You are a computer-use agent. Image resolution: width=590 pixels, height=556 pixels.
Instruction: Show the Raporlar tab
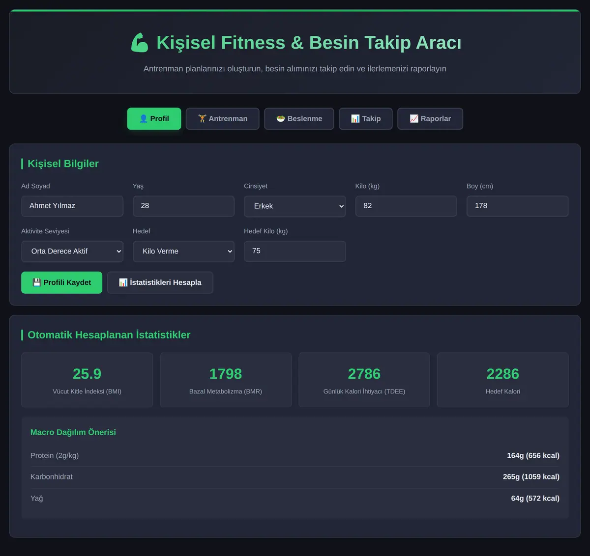tap(430, 119)
